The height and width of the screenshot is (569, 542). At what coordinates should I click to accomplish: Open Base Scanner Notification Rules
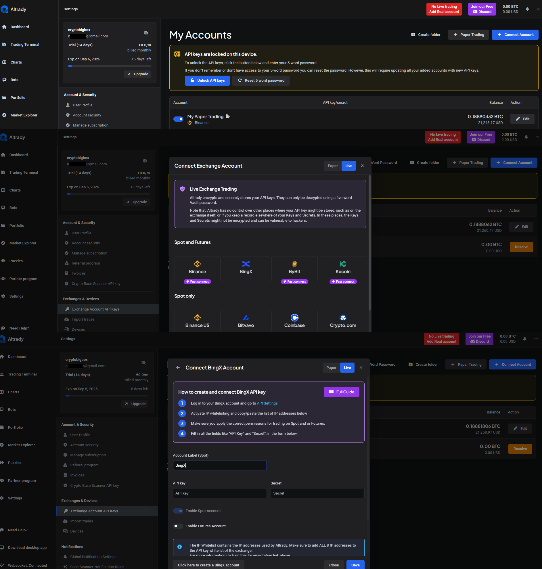pos(97,567)
